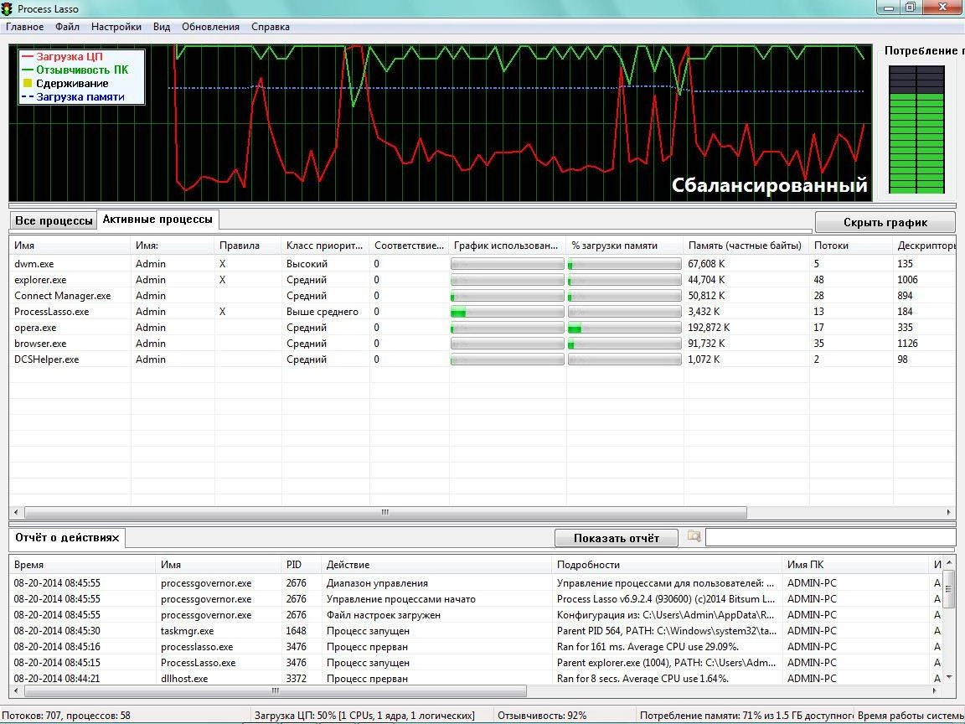965x724 pixels.
Task: Click the Загрузка ЦП legend entry
Action: pyautogui.click(x=69, y=57)
